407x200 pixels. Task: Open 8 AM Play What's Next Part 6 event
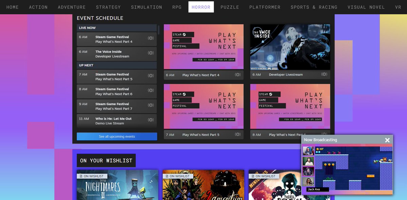click(117, 91)
